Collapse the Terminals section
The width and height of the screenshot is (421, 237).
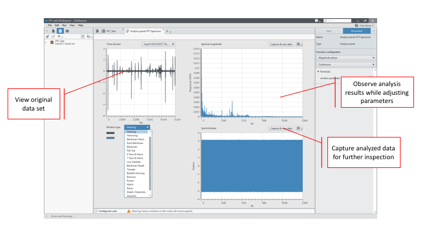318,71
